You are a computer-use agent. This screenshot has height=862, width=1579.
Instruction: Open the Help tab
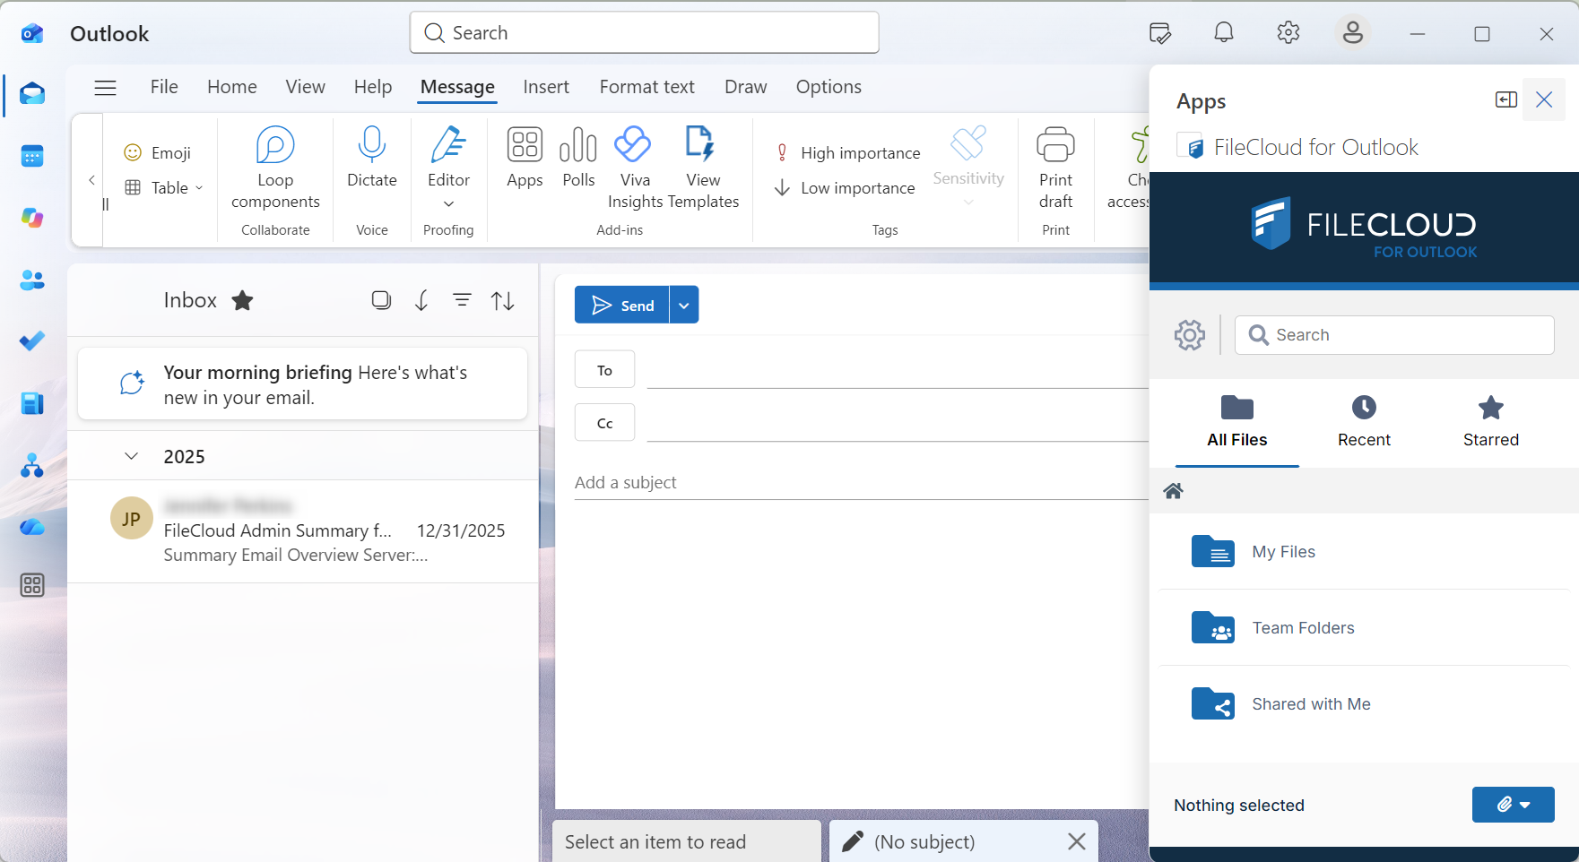[373, 87]
